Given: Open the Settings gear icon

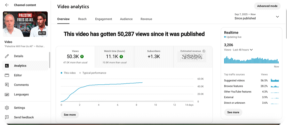Looking at the screenshot, I should tap(7, 108).
